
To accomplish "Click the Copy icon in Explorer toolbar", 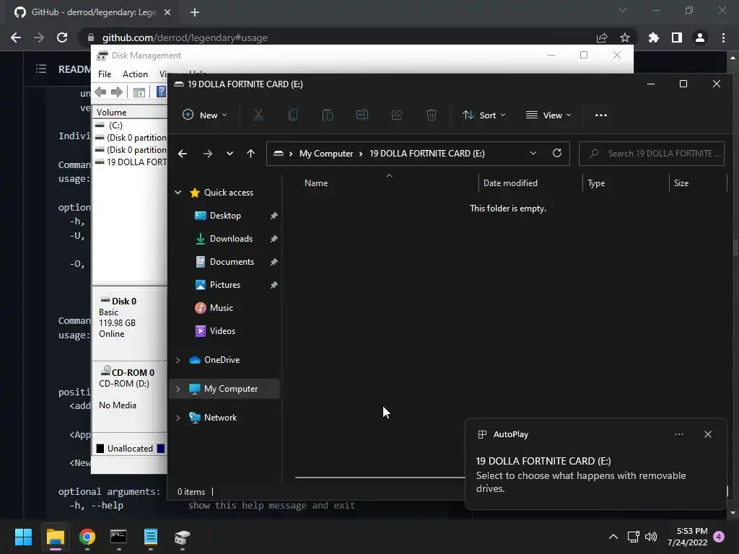I will tap(293, 115).
